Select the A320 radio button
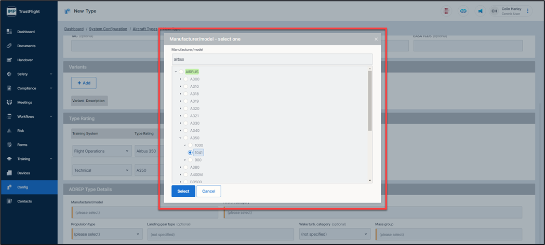 (x=185, y=108)
